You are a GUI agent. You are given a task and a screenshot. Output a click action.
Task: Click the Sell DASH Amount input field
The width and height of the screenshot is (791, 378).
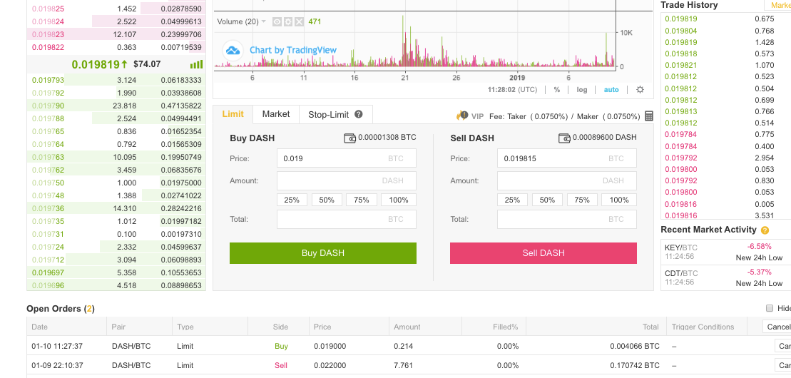pyautogui.click(x=566, y=181)
